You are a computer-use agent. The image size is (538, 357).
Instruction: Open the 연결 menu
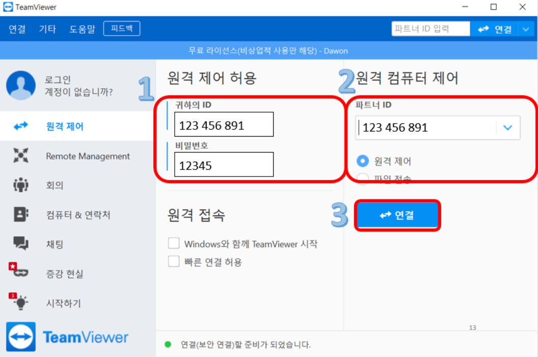tap(17, 29)
